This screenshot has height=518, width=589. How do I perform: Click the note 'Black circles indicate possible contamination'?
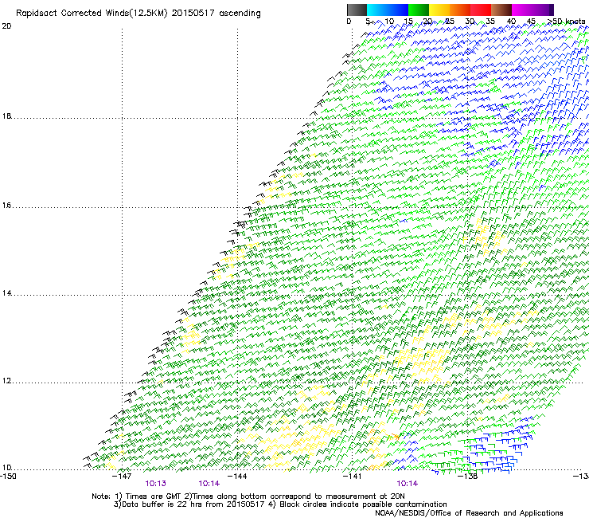pyautogui.click(x=363, y=504)
